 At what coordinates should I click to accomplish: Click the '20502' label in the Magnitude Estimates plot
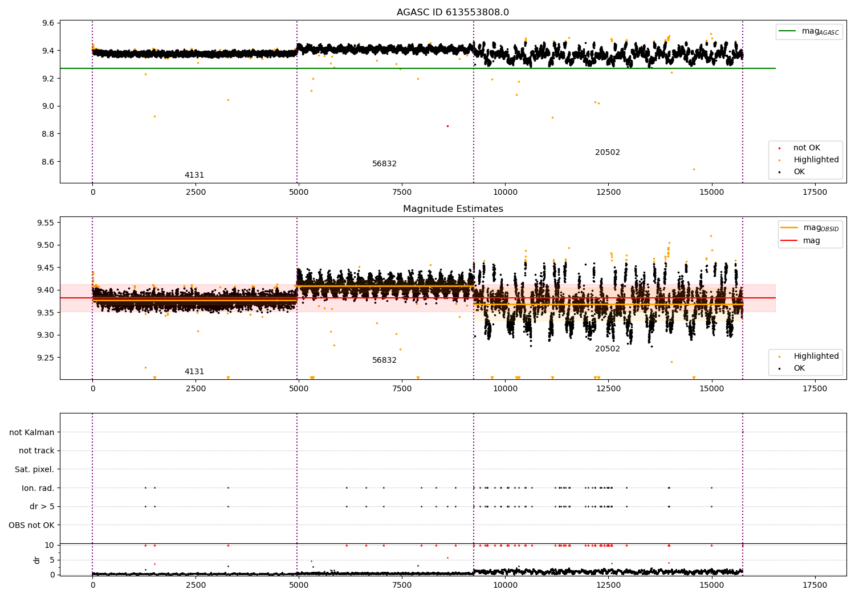point(608,349)
